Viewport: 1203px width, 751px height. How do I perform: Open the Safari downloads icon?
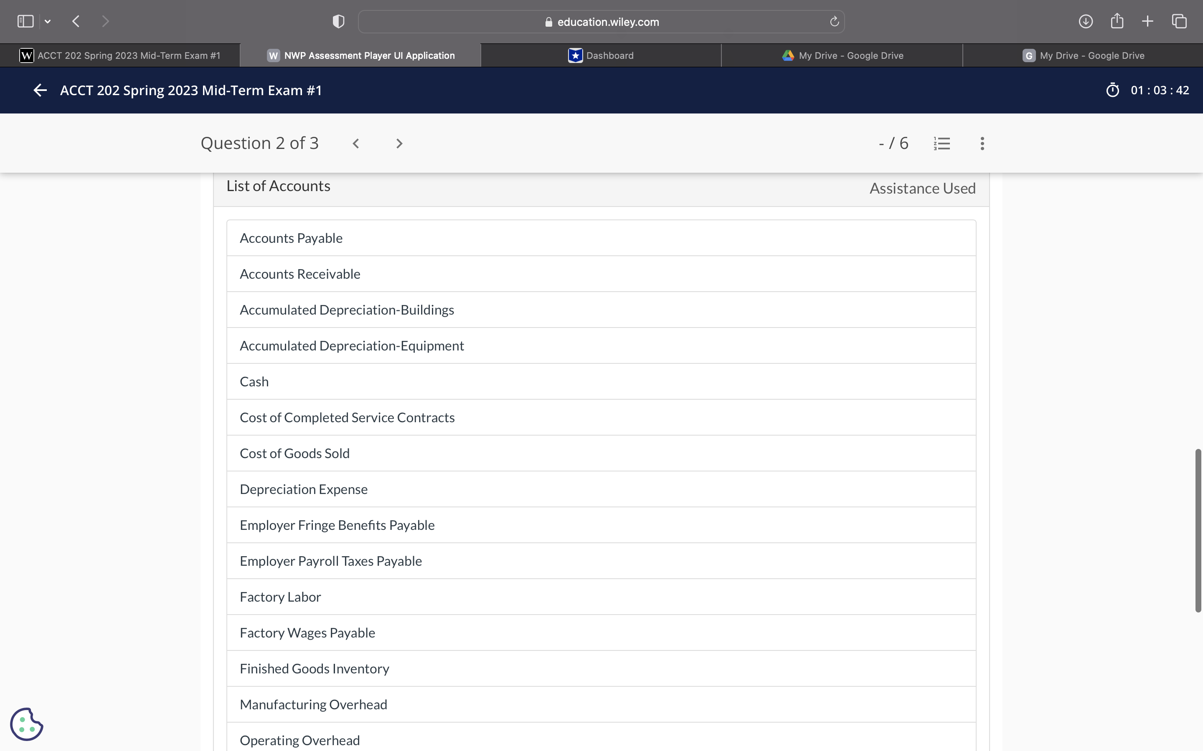coord(1085,21)
